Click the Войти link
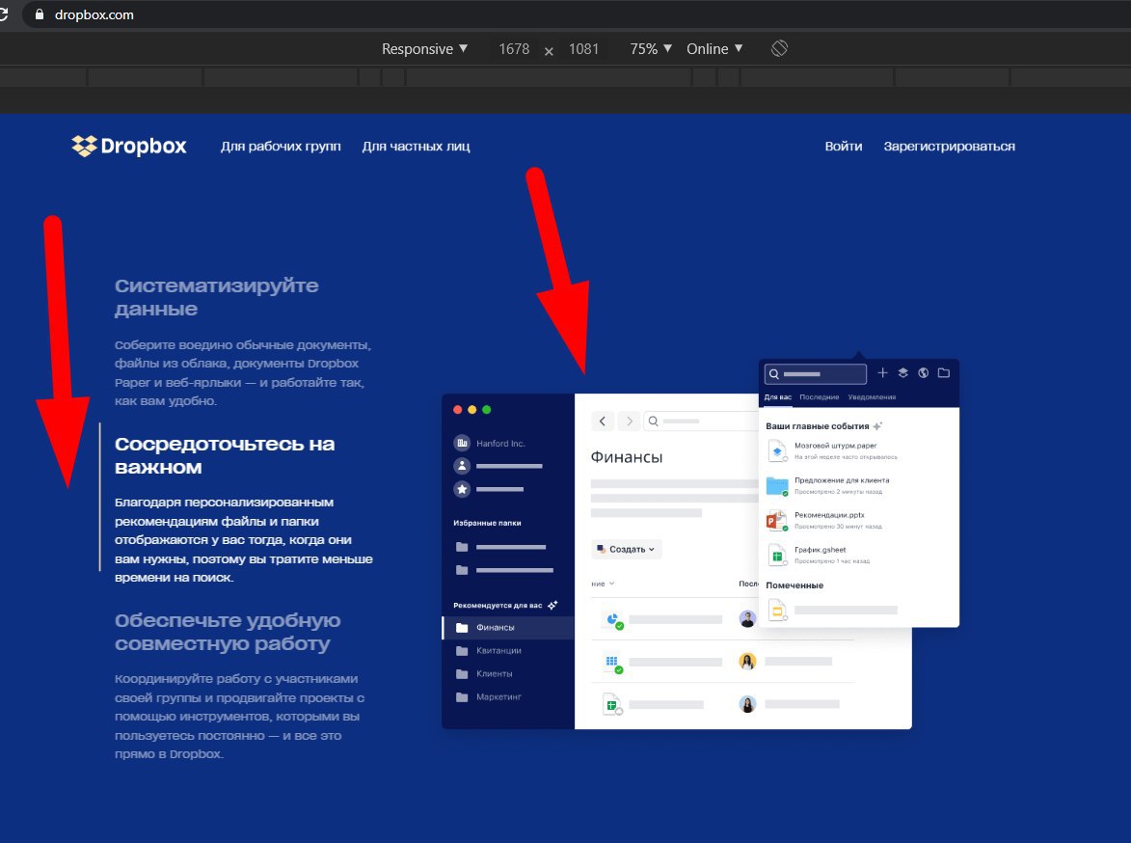The height and width of the screenshot is (843, 1131). (844, 146)
